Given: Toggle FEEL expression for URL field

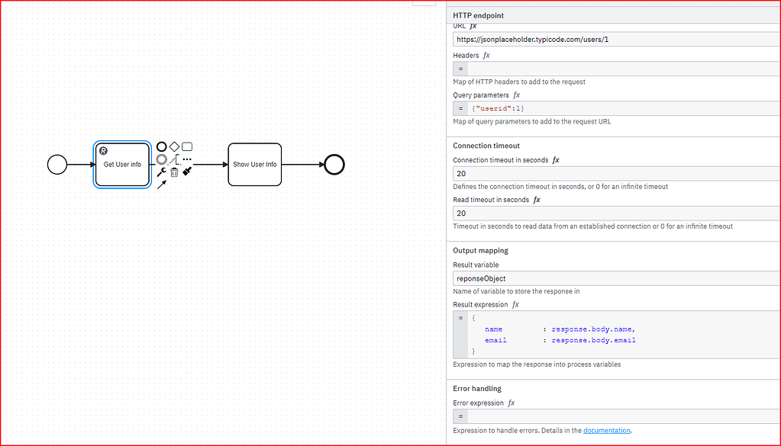Looking at the screenshot, I should 473,26.
